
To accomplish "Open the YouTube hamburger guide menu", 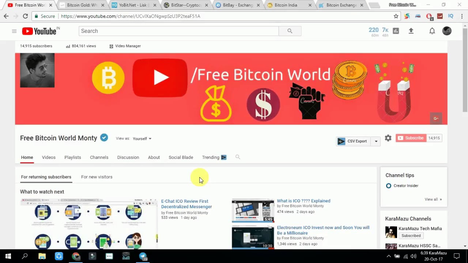I will (14, 31).
